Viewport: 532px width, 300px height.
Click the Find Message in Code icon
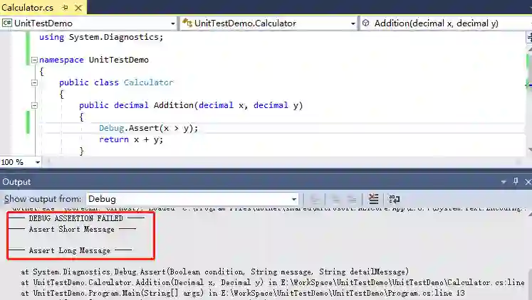coord(315,199)
